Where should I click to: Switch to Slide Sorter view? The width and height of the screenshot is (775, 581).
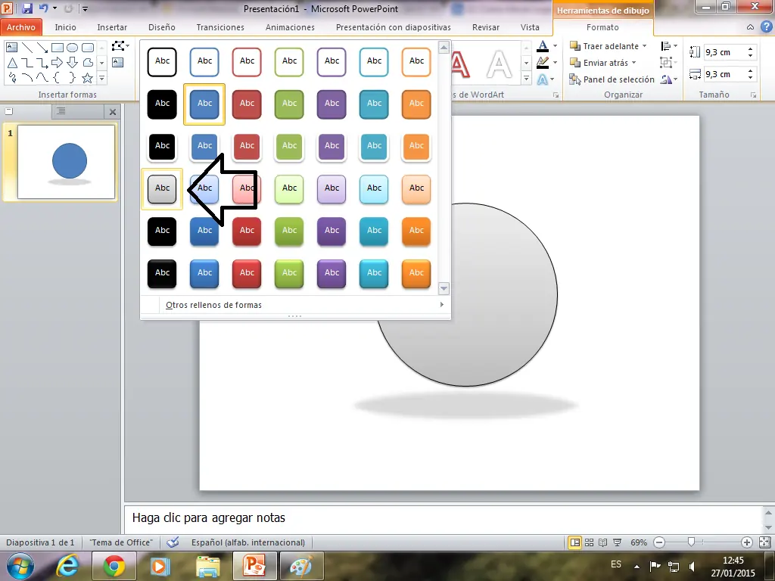(x=589, y=542)
